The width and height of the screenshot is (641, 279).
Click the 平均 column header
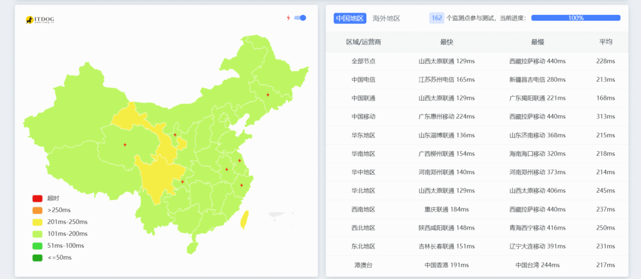click(605, 42)
